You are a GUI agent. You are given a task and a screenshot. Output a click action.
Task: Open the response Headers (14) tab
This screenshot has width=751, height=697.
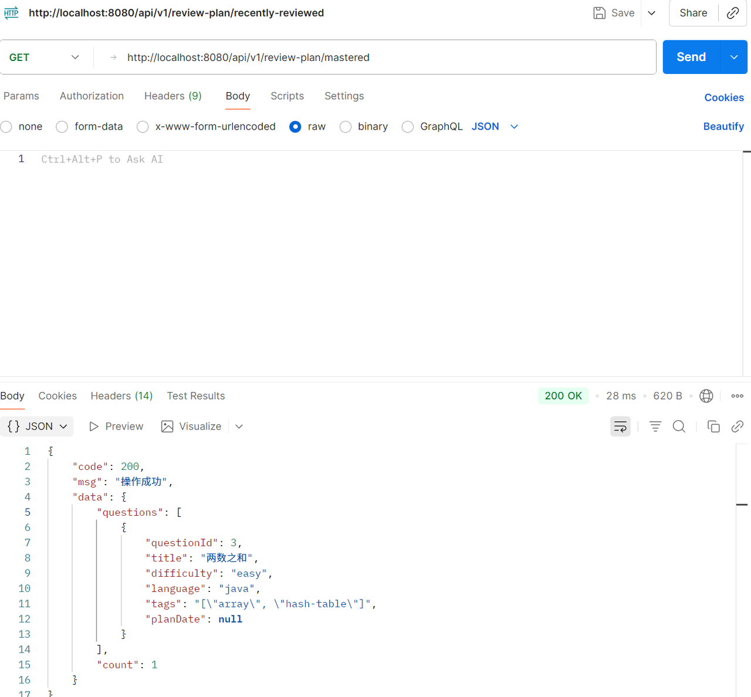click(x=121, y=396)
